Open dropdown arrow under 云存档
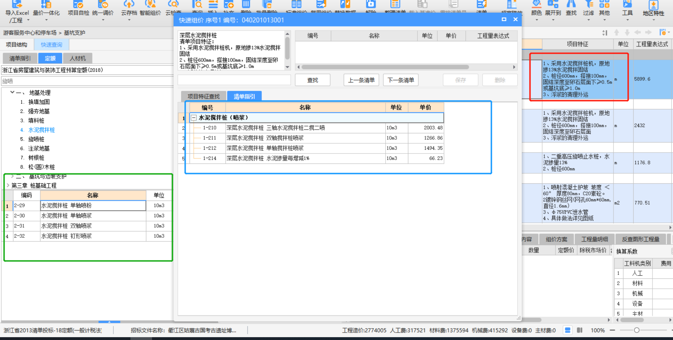 point(129,20)
